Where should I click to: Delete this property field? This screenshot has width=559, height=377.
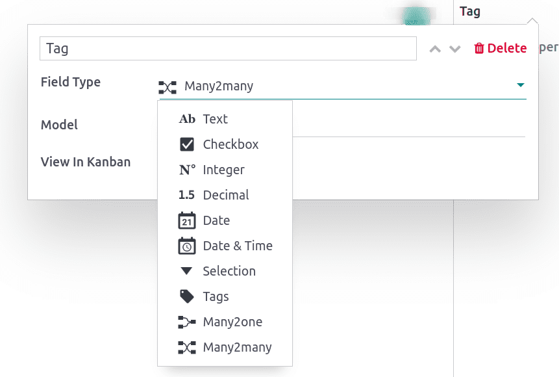[x=500, y=48]
